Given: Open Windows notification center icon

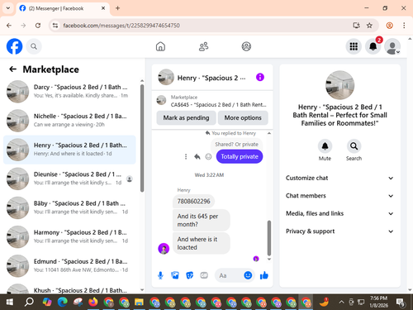Looking at the screenshot, I should pos(401,303).
